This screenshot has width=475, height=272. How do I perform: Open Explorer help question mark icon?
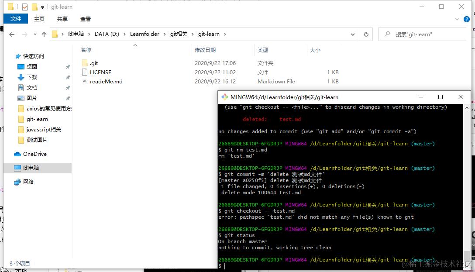click(x=467, y=19)
